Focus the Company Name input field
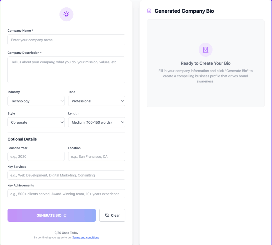 [x=66, y=40]
